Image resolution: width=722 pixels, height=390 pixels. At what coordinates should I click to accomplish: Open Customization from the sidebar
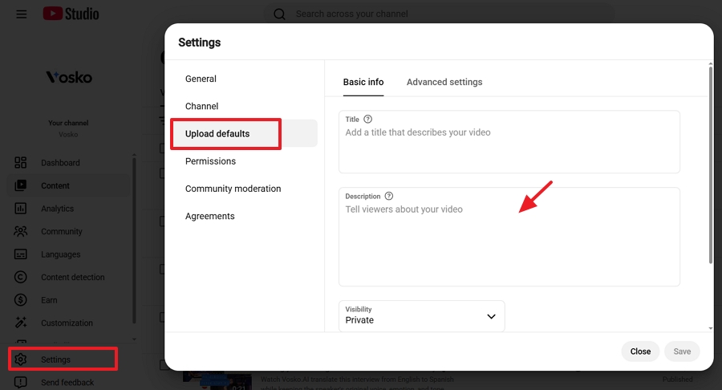67,323
